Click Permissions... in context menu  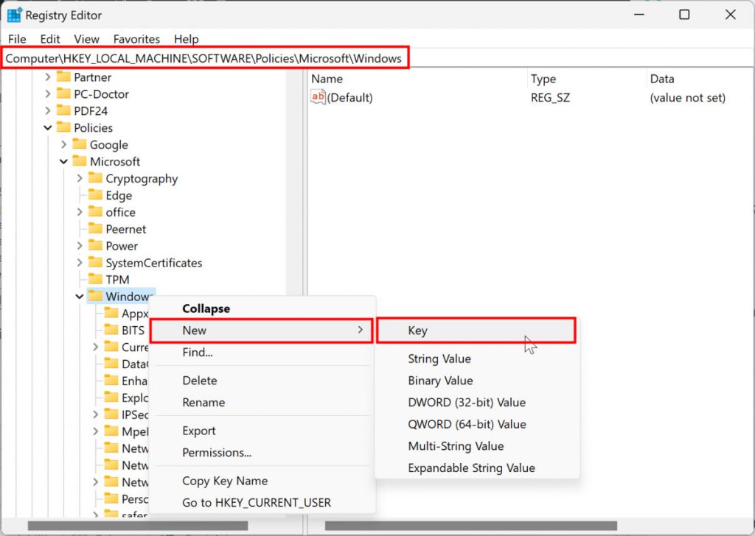[x=217, y=452]
